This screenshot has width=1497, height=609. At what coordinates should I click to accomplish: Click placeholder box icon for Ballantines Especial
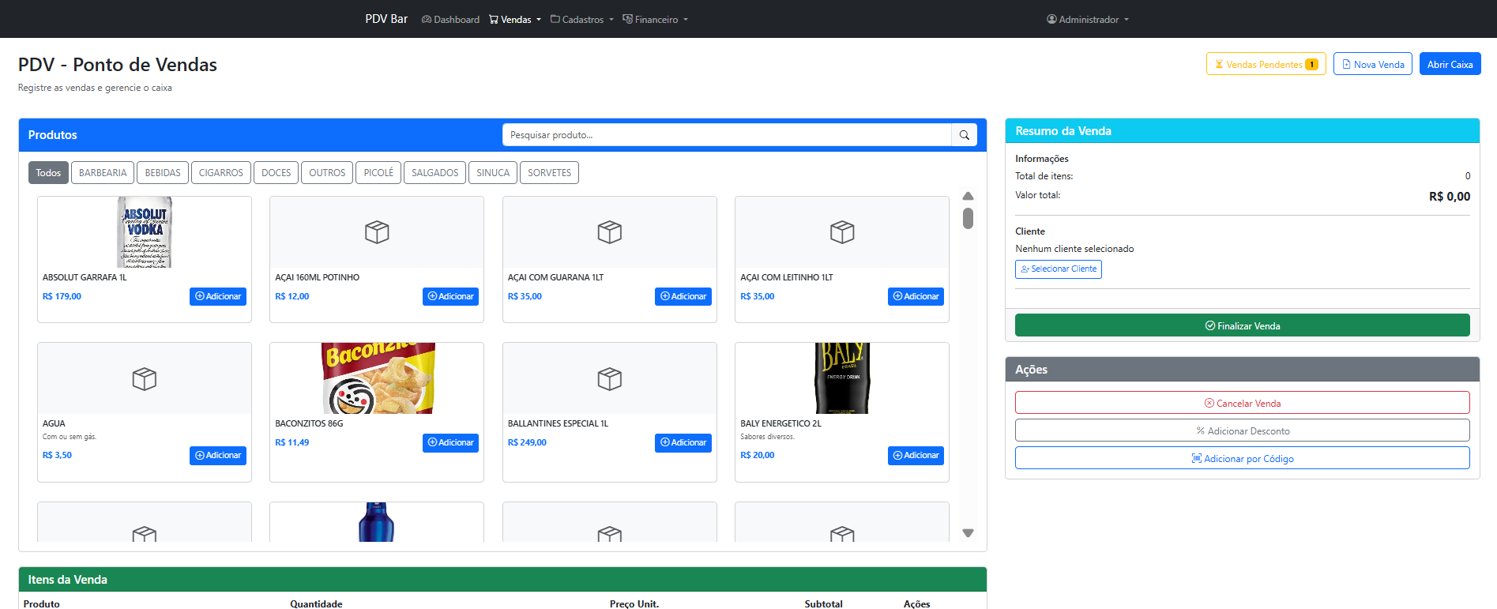click(x=609, y=379)
